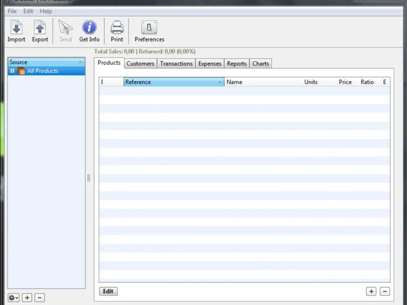Screen dimensions: 407x305
Task: Open the Help menu
Action: click(46, 11)
